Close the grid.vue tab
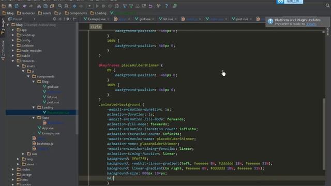The width and height of the screenshot is (331, 186). coord(153,19)
